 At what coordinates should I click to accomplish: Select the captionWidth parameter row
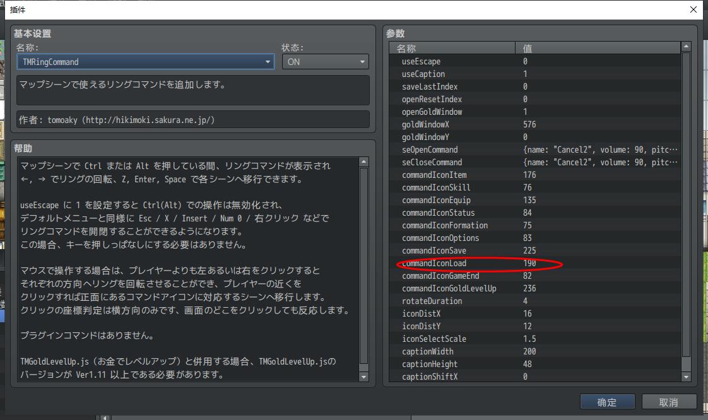[535, 352]
